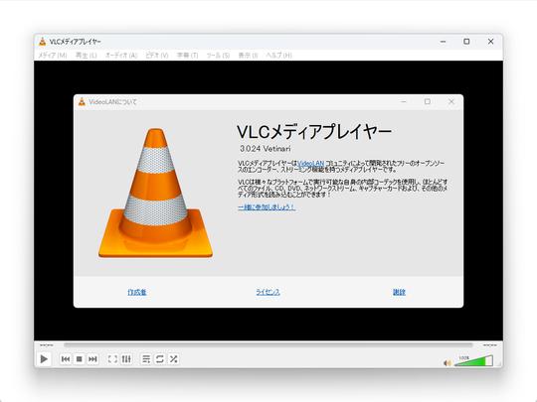Viewport: 537px width, 402px height.
Task: Toggle shuffle random playback
Action: pos(174,359)
